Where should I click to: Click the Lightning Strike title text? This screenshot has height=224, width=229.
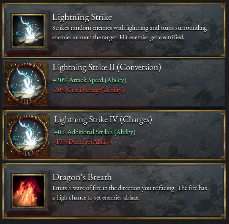82,18
